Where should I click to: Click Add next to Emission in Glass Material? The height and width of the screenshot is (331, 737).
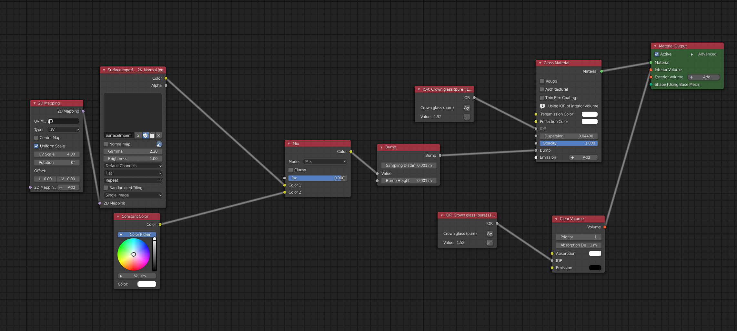click(x=583, y=157)
